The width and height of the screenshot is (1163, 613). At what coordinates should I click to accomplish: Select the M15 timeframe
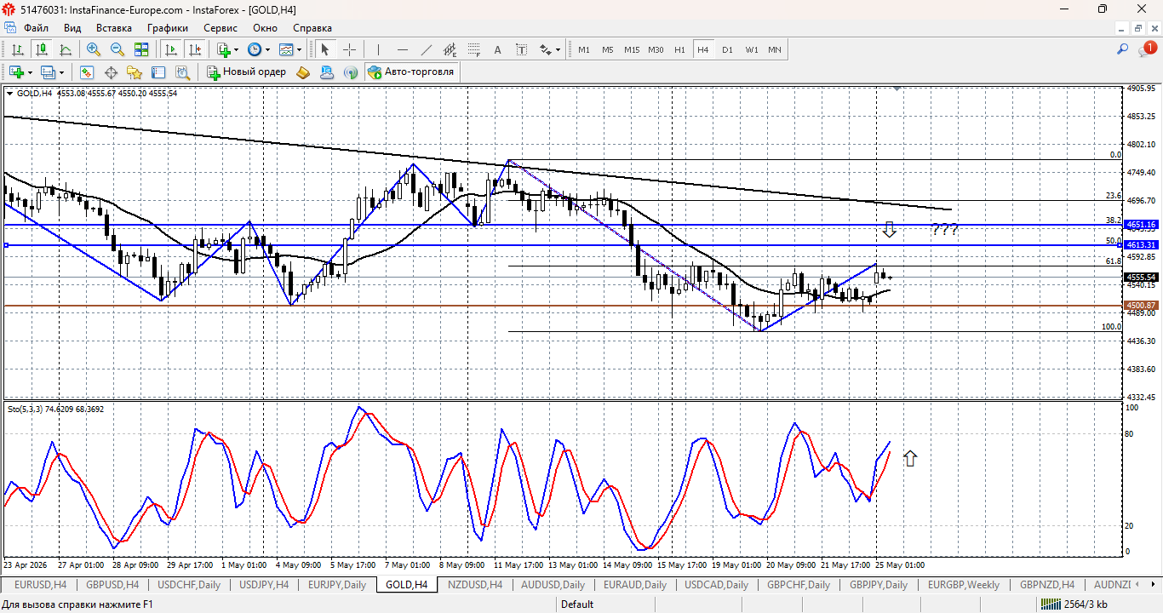(632, 49)
